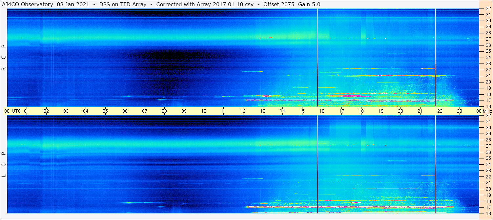Viewport: 493px width, 220px height.
Task: Click the 29 MHz label on the LCP scale
Action: [x=488, y=134]
